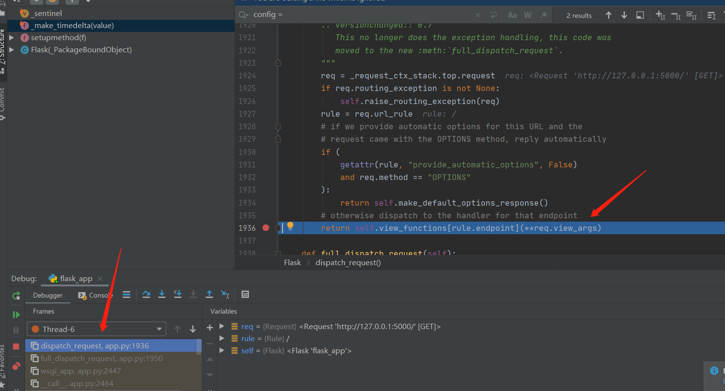Screen dimensions: 725x391
Task: Open the Evaluate Expression calculator icon
Action: (245, 294)
